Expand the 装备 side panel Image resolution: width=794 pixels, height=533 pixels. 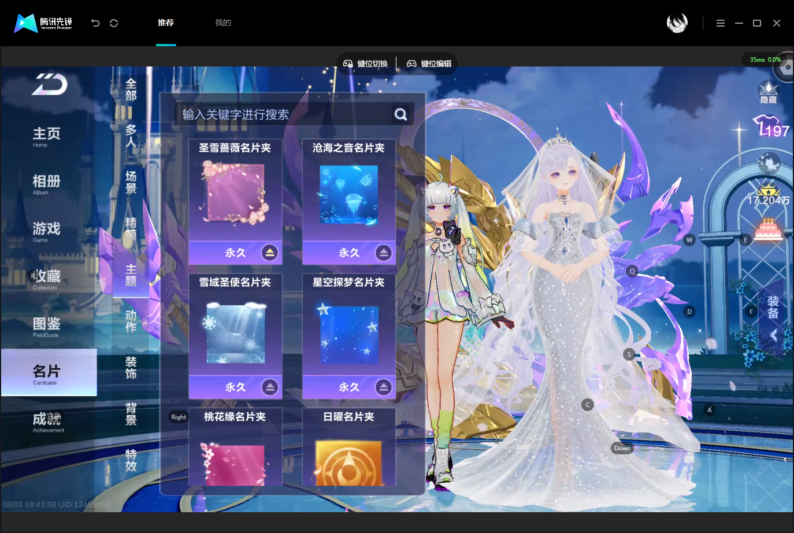point(773,317)
